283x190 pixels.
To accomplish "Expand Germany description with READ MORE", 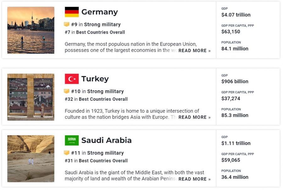I will coord(194,51).
